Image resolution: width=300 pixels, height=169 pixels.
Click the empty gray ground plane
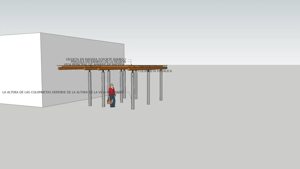[214, 132]
